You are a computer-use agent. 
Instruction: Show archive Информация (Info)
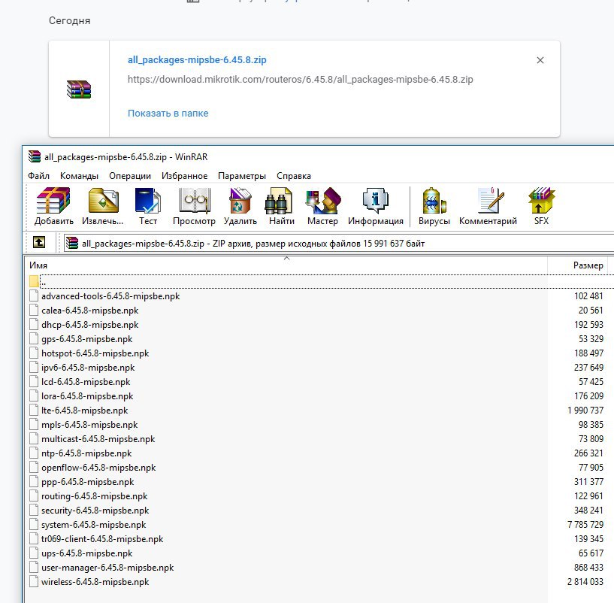pos(376,206)
